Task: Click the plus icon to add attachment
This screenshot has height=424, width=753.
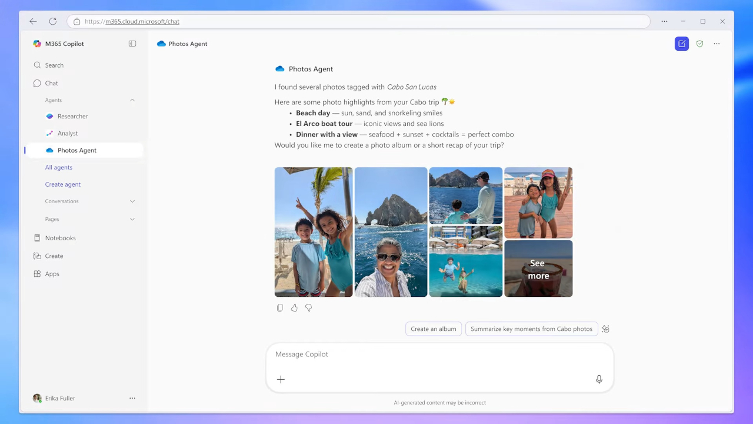Action: (x=281, y=379)
